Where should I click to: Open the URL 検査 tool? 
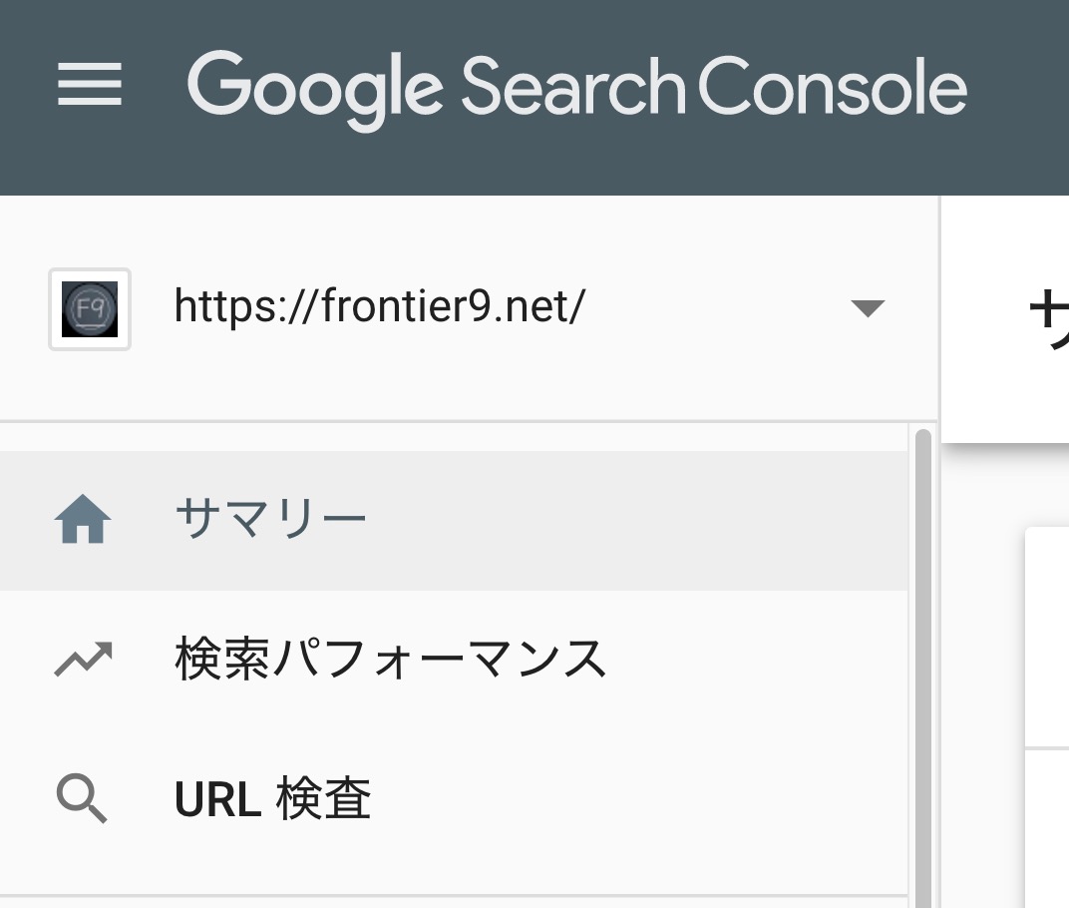454,799
